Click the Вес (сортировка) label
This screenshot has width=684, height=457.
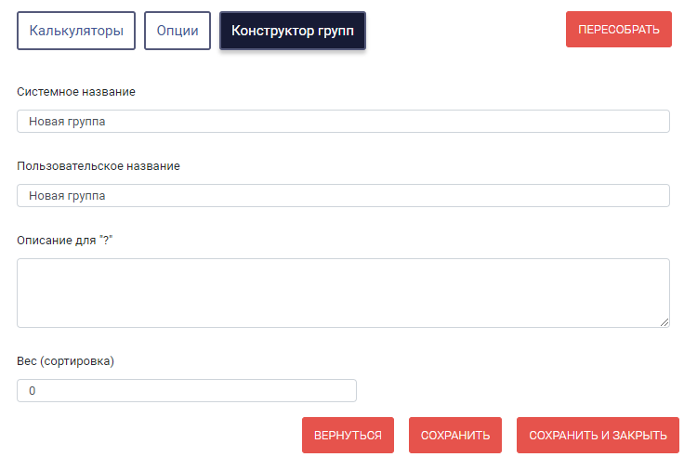(65, 361)
